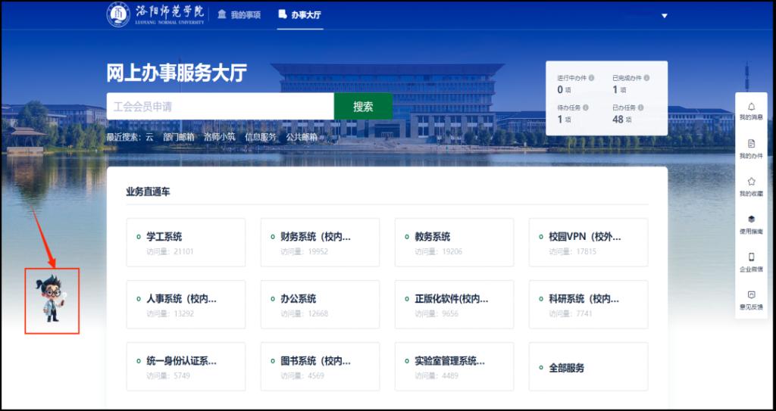The height and width of the screenshot is (411, 776).
Task: Click recent search term 信息服务
Action: (x=260, y=137)
